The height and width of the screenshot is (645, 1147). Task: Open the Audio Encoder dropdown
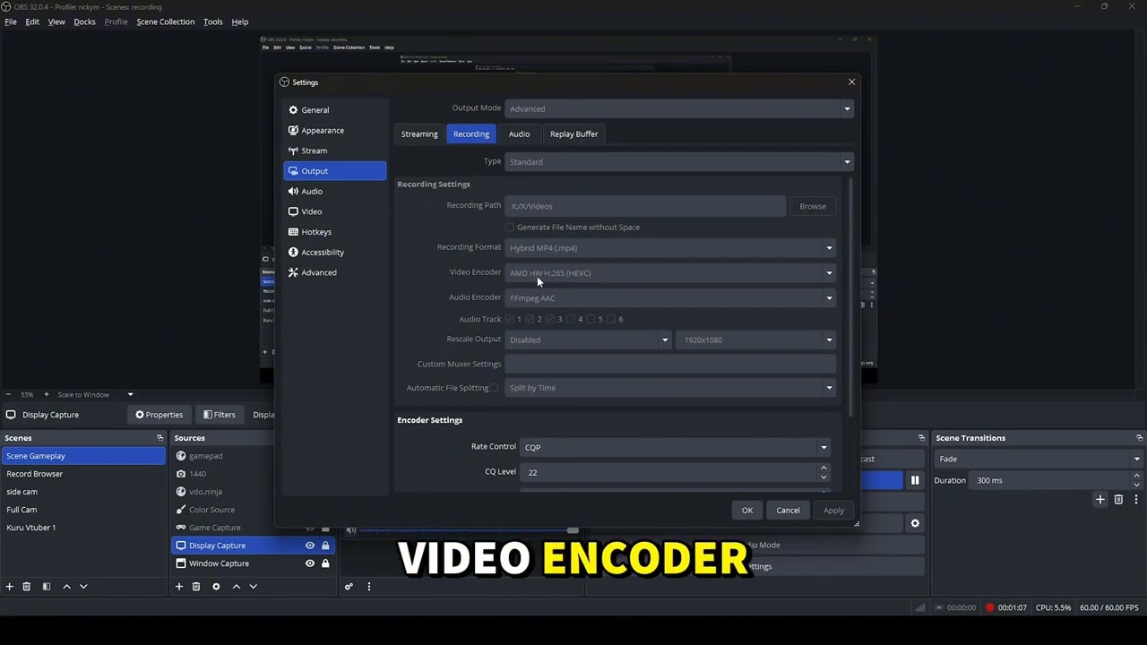pos(669,298)
